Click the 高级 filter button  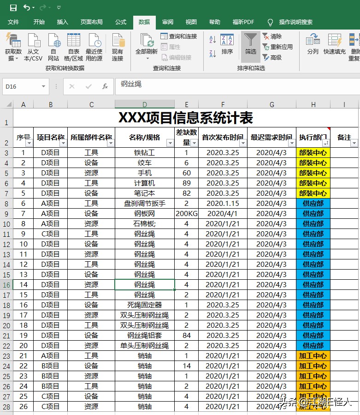coord(272,57)
